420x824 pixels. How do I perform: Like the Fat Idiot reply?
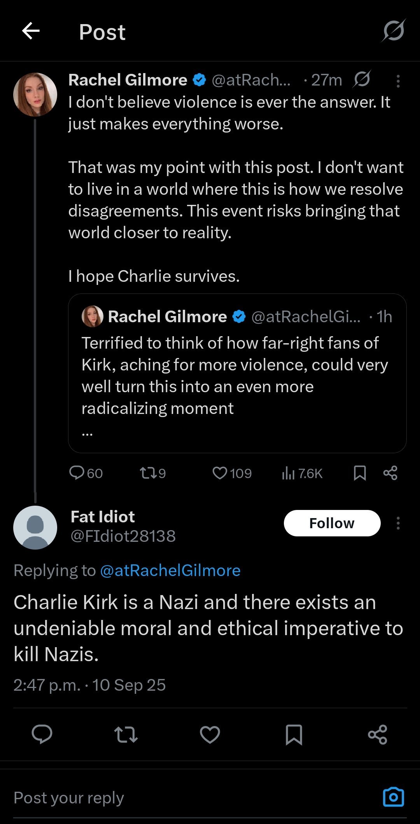click(210, 734)
